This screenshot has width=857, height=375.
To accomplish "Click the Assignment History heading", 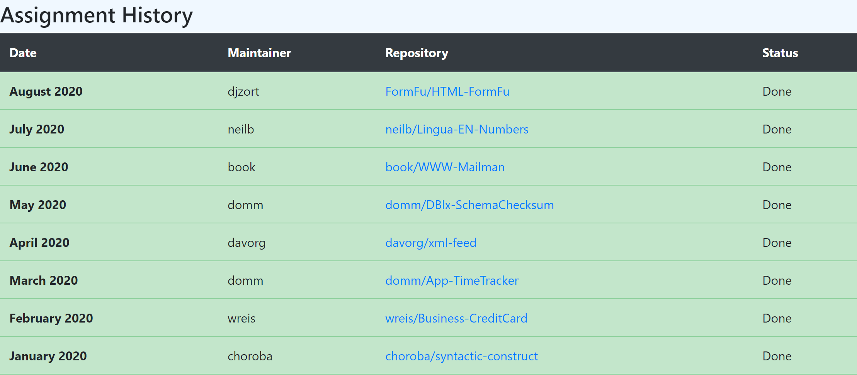I will pos(97,15).
